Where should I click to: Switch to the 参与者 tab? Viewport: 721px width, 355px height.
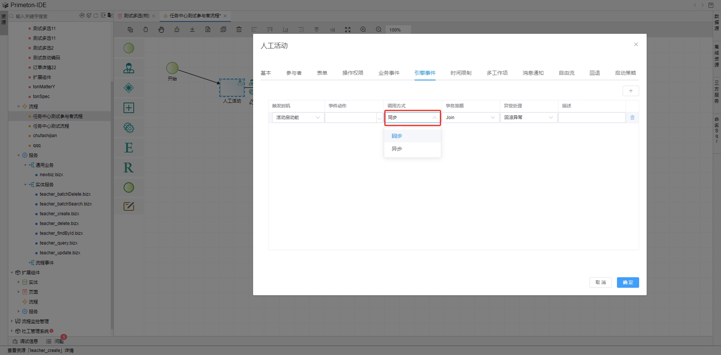(x=294, y=73)
